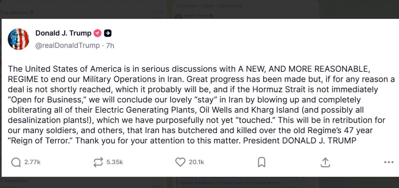
Task: Click the pink verified badge
Action: click(97, 33)
